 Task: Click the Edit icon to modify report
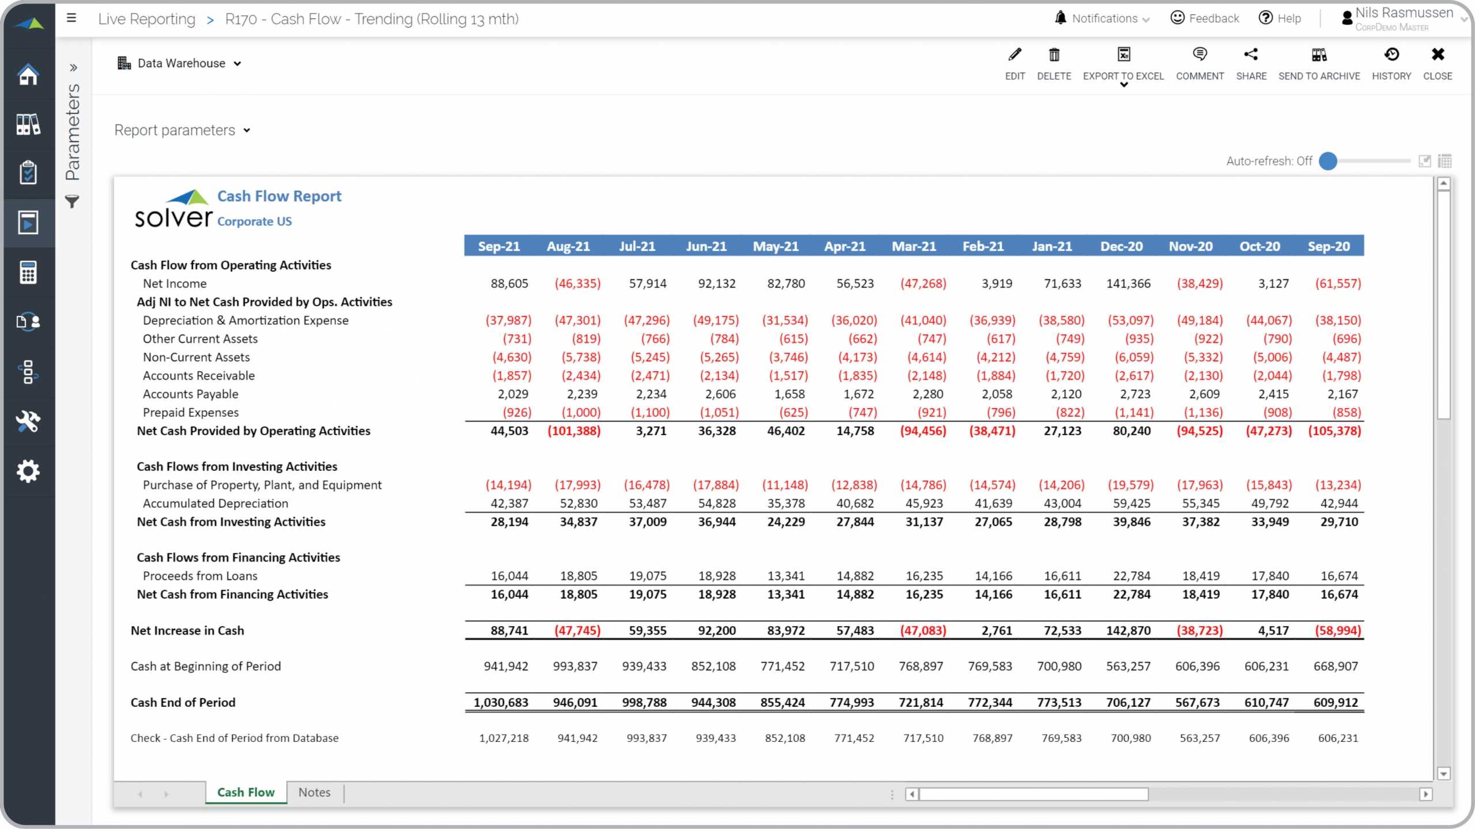tap(1014, 55)
